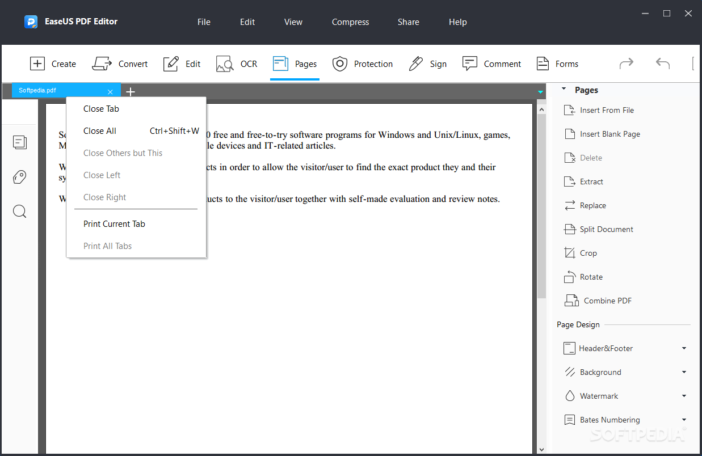Open the Sign tool
The width and height of the screenshot is (702, 456).
tap(427, 64)
